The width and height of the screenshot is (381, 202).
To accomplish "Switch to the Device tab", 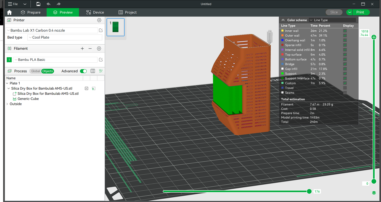I will 95,12.
